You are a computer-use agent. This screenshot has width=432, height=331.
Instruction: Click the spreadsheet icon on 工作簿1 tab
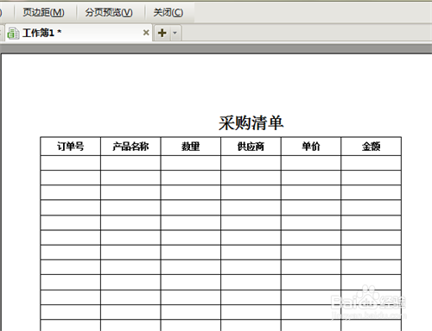(13, 34)
